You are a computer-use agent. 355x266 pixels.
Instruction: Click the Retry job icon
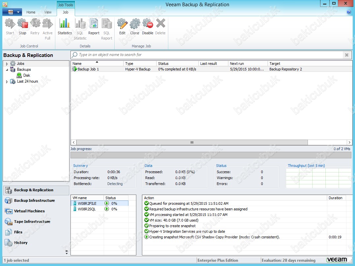pyautogui.click(x=35, y=24)
